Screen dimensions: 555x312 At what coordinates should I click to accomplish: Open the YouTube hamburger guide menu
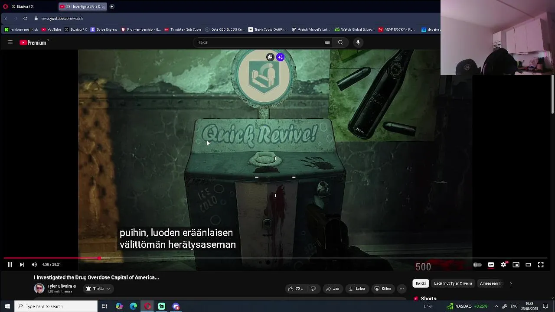coord(10,42)
